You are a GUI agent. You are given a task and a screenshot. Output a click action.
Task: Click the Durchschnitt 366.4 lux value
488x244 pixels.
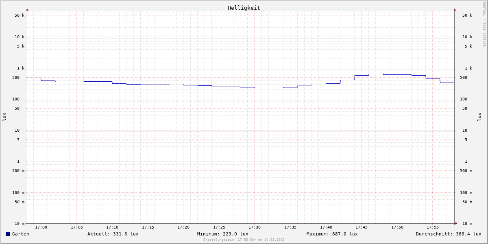tap(448, 234)
